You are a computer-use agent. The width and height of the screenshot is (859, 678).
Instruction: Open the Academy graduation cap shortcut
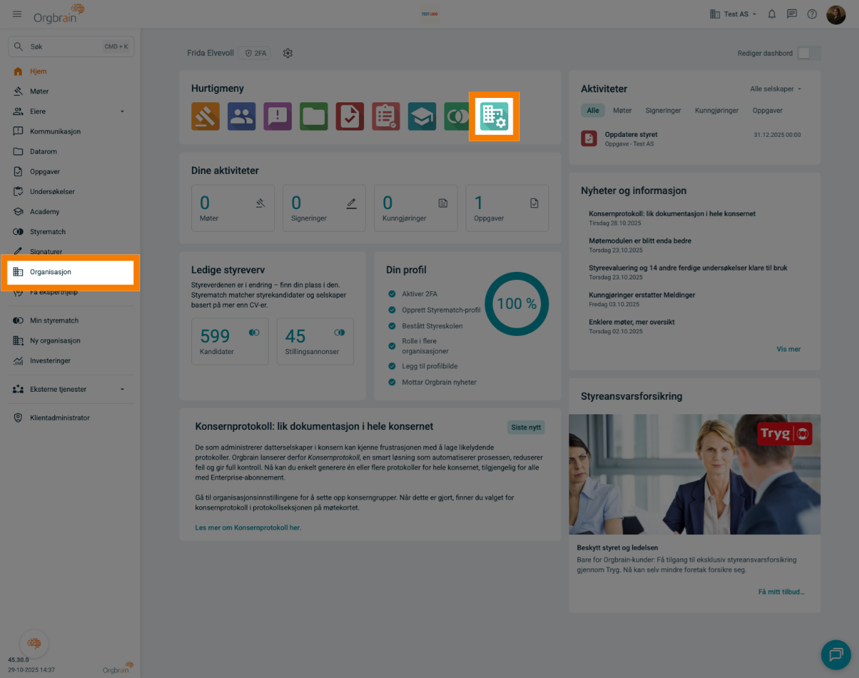[422, 116]
